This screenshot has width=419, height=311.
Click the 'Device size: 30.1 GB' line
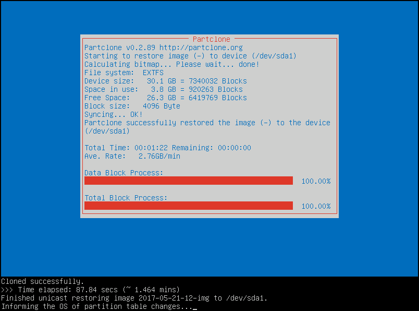click(x=165, y=81)
